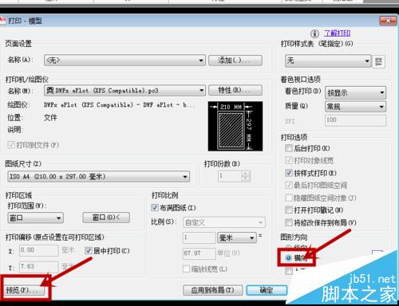Viewport: 399px width, 306px height.
Task: Click the Y offset input field
Action: pyautogui.click(x=38, y=267)
